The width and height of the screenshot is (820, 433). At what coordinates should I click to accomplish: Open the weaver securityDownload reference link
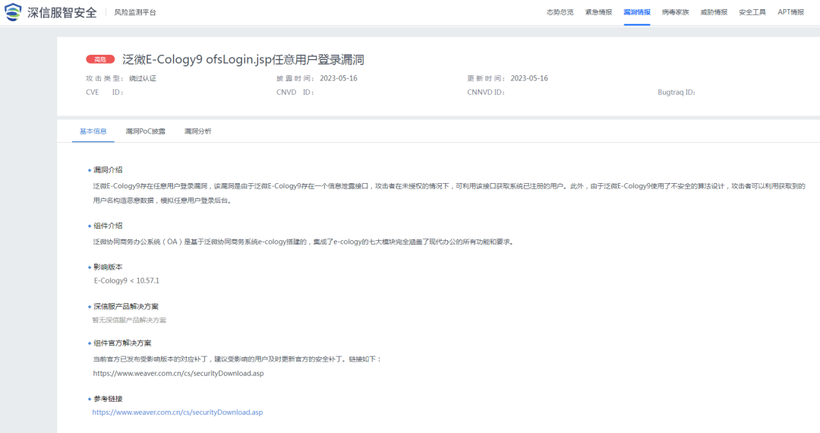[178, 412]
